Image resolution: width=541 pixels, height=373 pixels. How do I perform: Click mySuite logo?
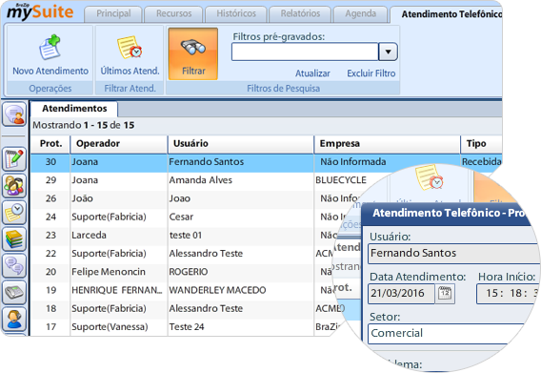(x=40, y=11)
